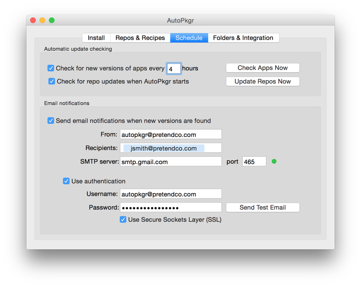Minimize the AutoPkgr window

[42, 20]
